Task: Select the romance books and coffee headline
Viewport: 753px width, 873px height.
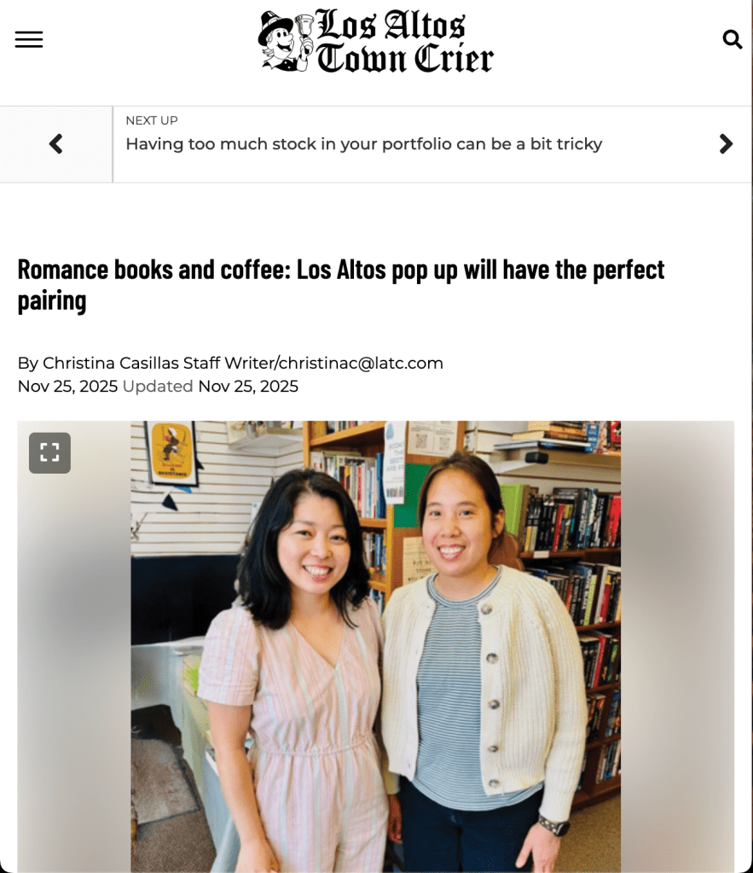Action: click(x=340, y=284)
